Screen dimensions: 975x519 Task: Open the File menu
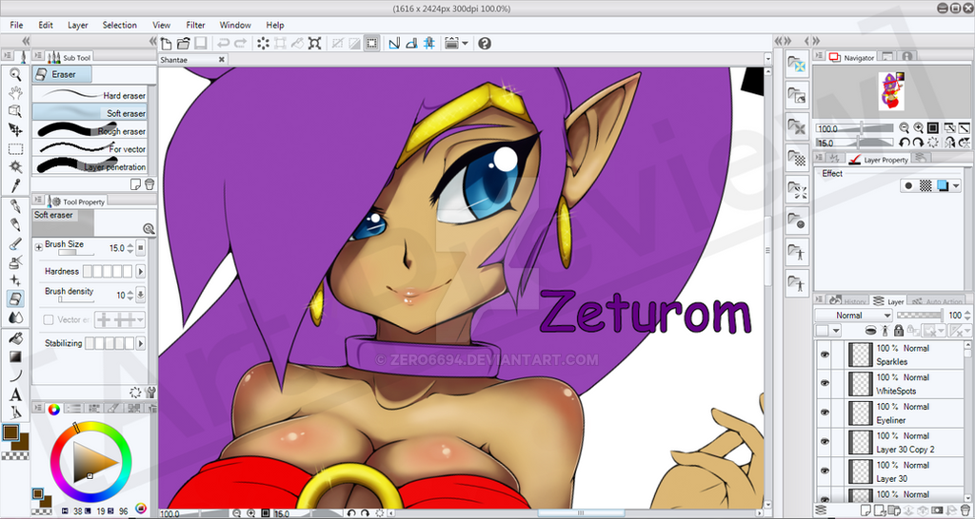16,25
